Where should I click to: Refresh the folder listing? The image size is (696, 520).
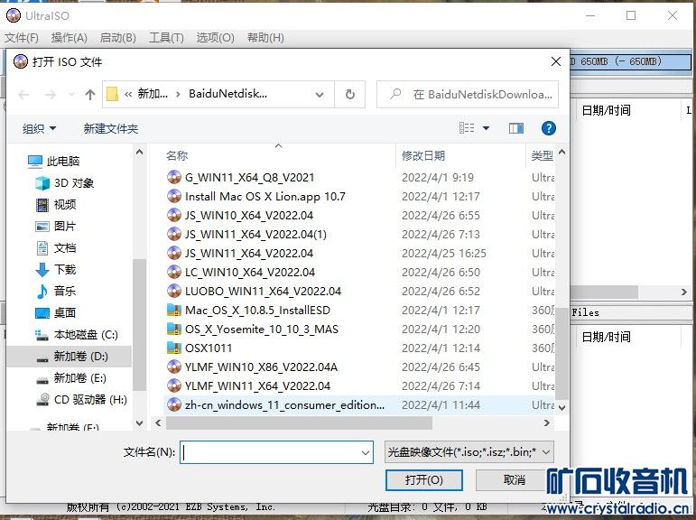pos(349,94)
